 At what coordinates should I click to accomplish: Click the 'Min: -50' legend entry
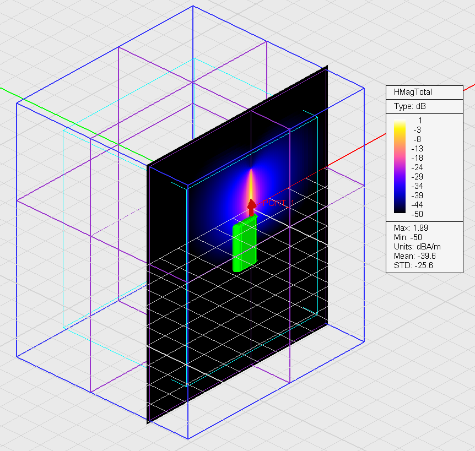[x=407, y=237]
